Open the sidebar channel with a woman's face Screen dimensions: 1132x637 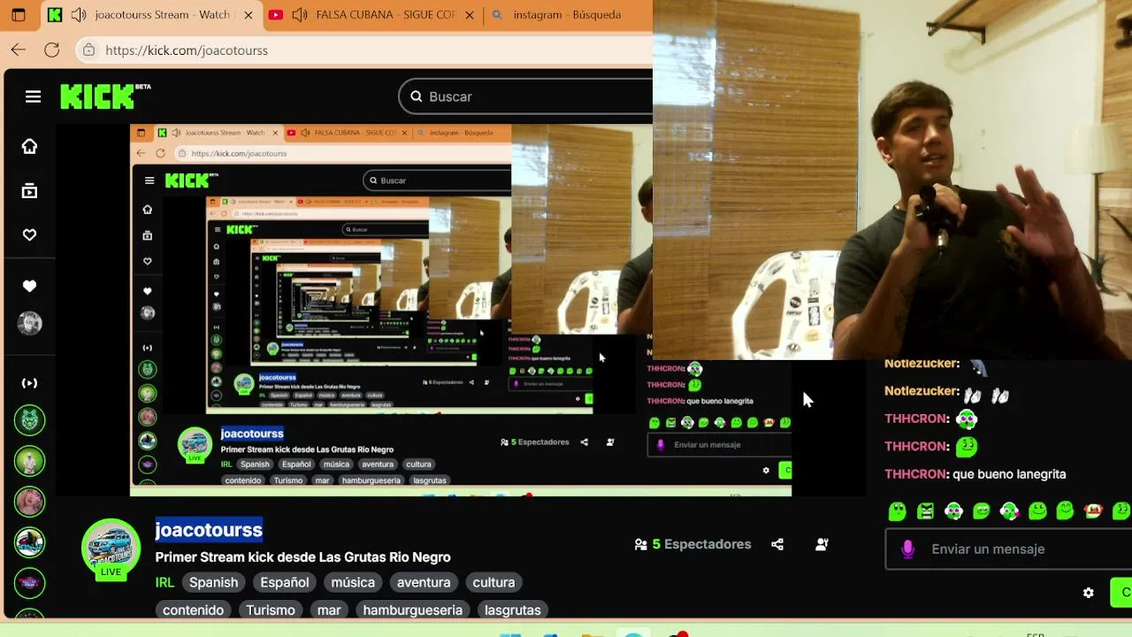tap(29, 501)
